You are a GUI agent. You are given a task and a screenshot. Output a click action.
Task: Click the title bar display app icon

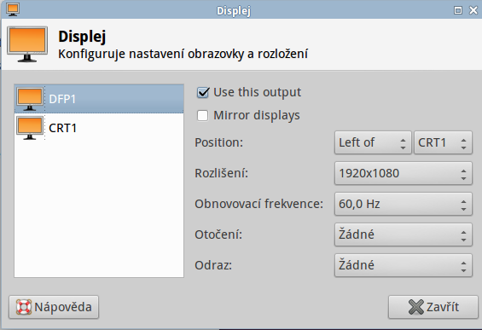coord(13,10)
